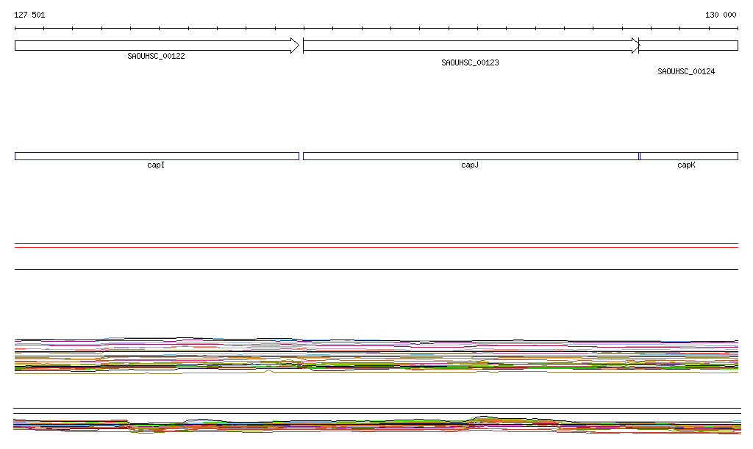Click the 127 501 start coordinate
Image resolution: width=753 pixels, height=449 pixels.
(29, 15)
